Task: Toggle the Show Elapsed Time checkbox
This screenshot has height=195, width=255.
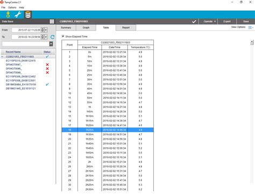Action: coord(63,36)
